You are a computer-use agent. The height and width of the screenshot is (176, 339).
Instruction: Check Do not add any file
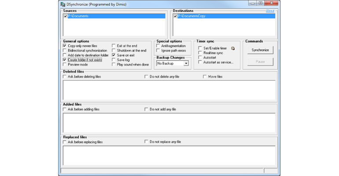(x=146, y=109)
